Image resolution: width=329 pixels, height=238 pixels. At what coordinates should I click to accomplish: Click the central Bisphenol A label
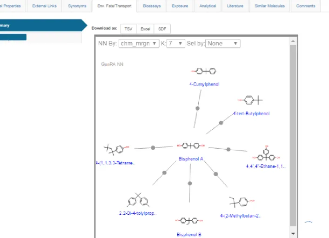[x=191, y=159]
